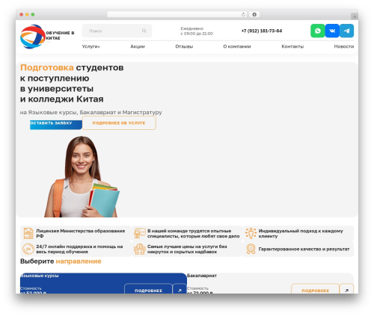This screenshot has height=316, width=374.
Task: Open the Акции menu item
Action: tap(138, 46)
